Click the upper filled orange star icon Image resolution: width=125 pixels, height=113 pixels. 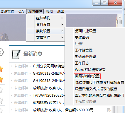click(1, 69)
